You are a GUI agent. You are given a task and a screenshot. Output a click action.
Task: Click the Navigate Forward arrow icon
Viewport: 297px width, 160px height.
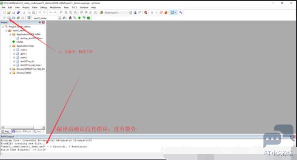pyautogui.click(x=55, y=12)
